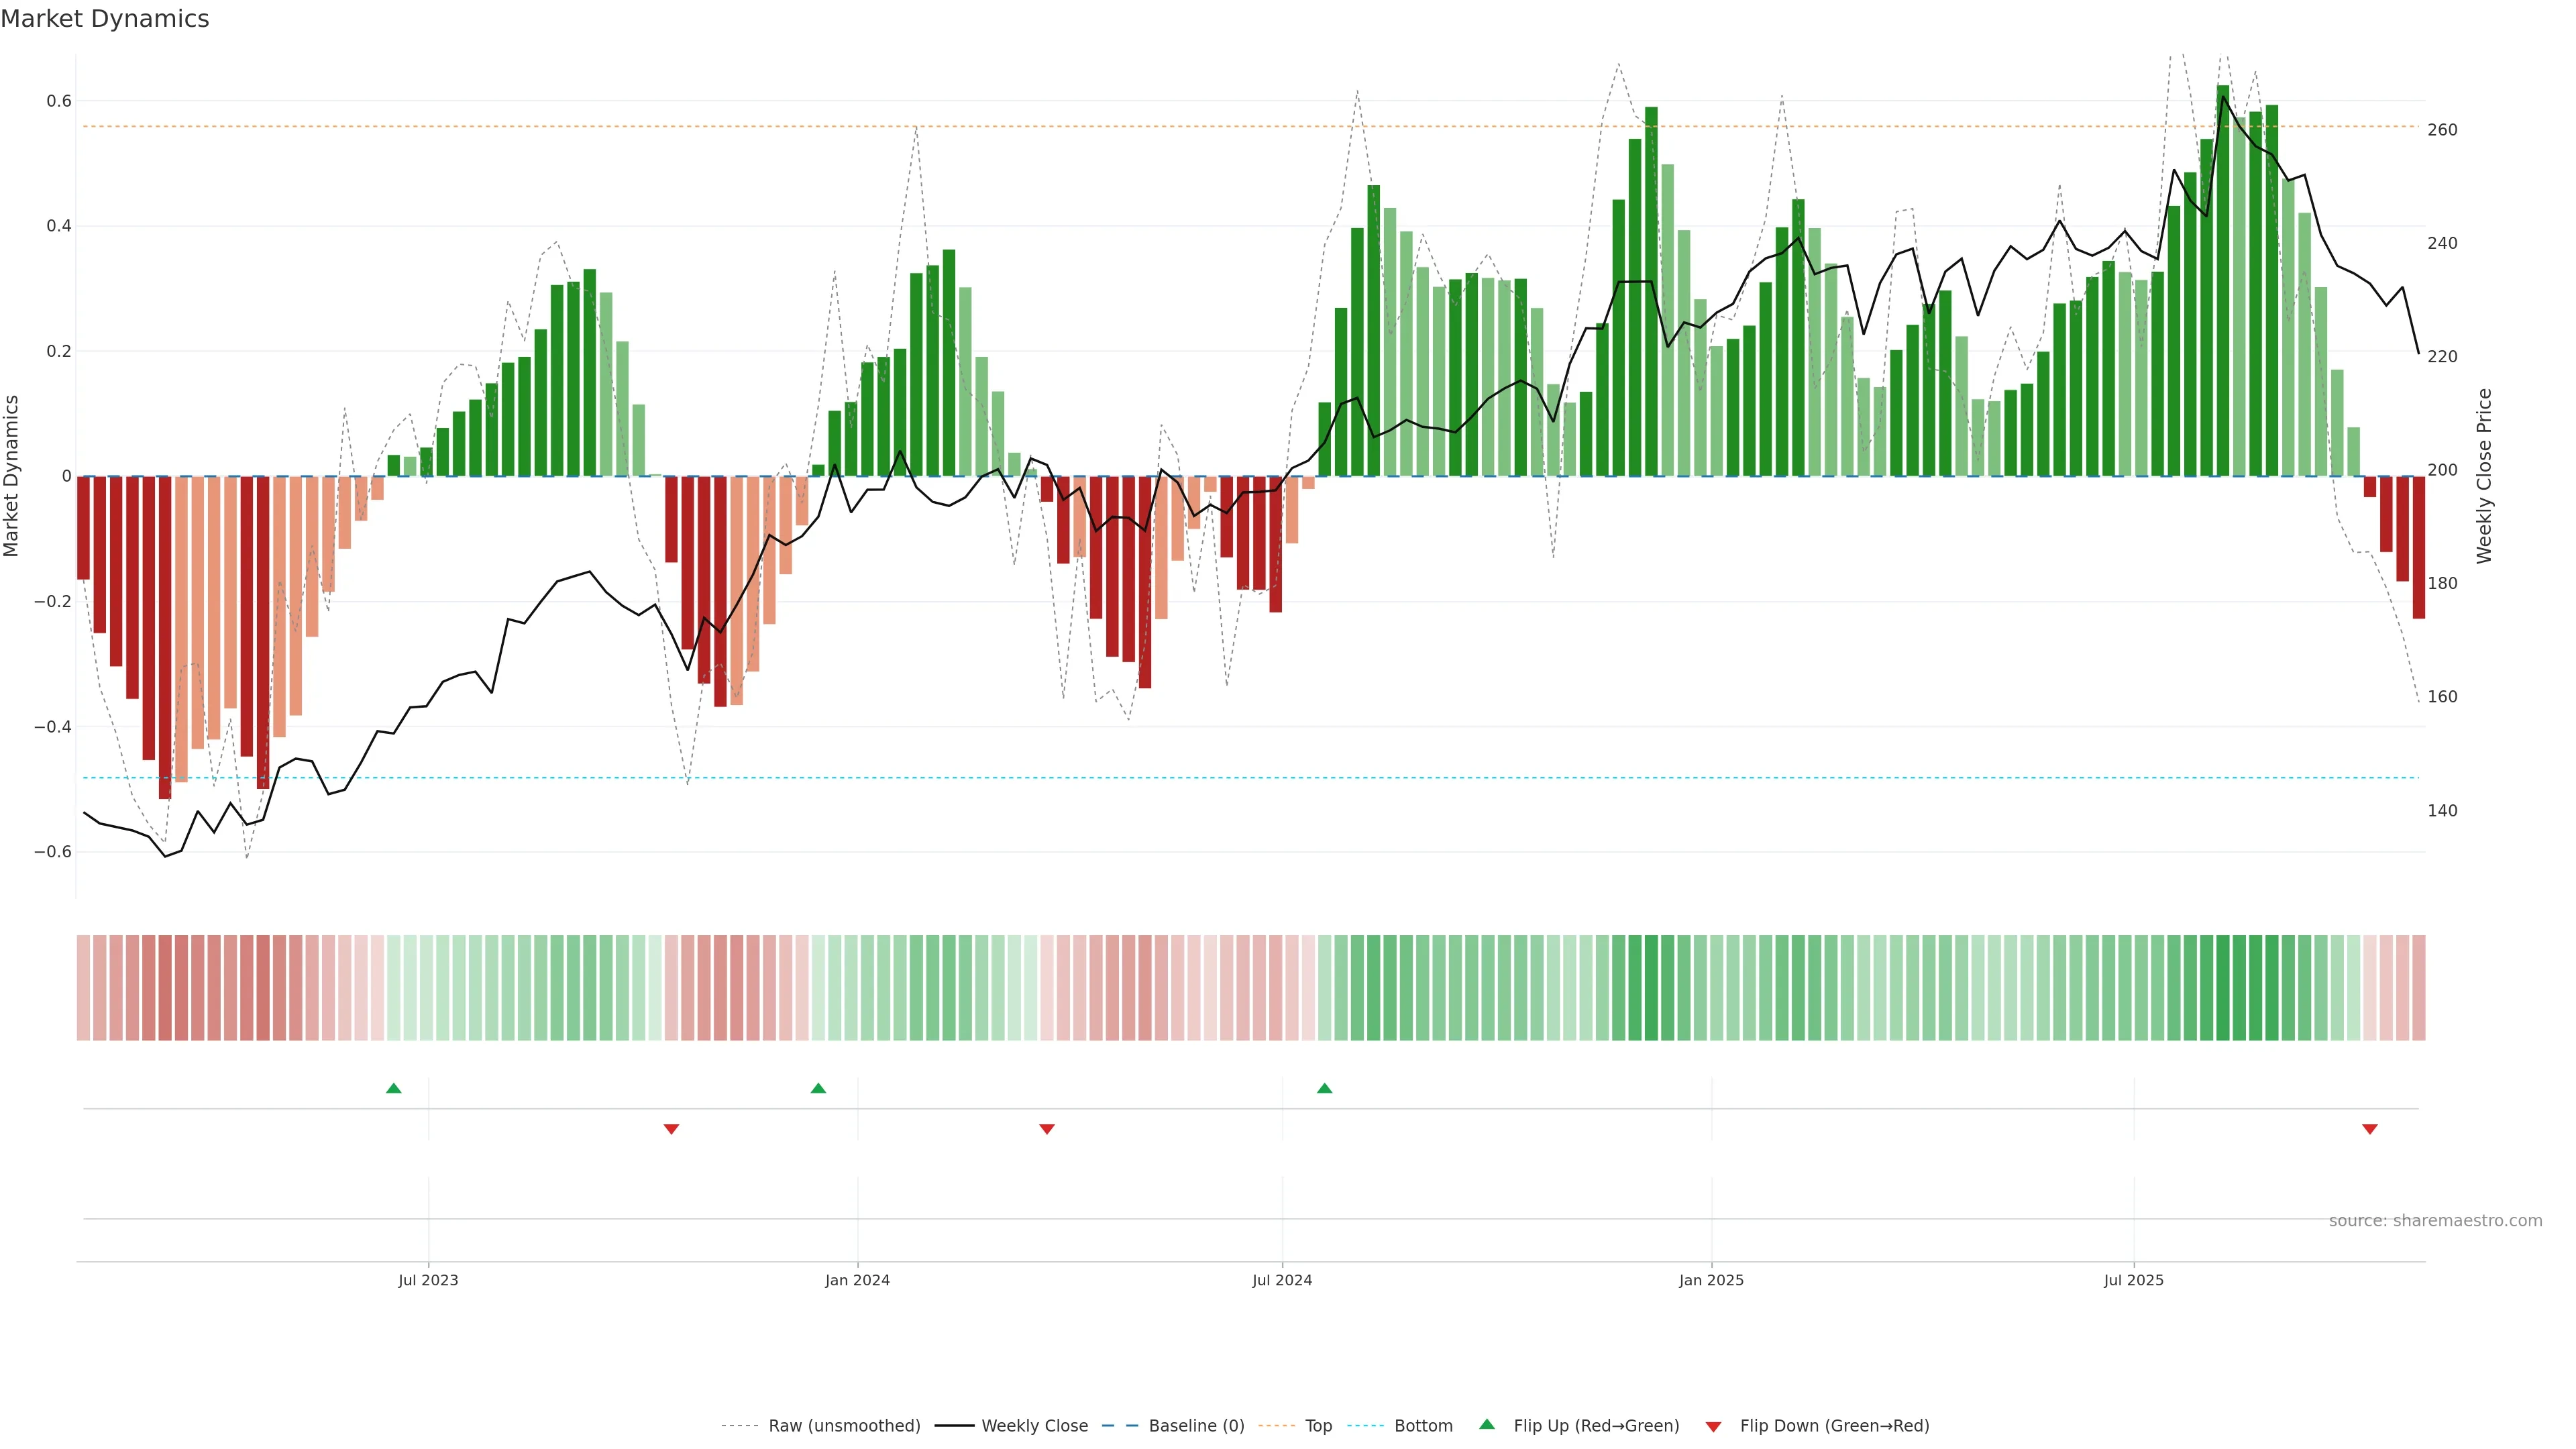Toggle the Weekly Close legend entry
This screenshot has height=1449, width=2576.
click(1034, 1426)
